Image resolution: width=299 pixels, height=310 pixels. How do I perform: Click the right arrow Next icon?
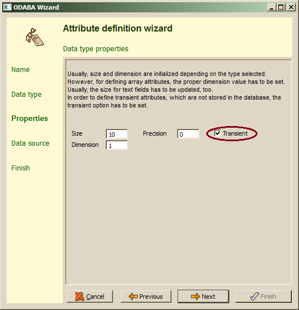click(x=196, y=296)
